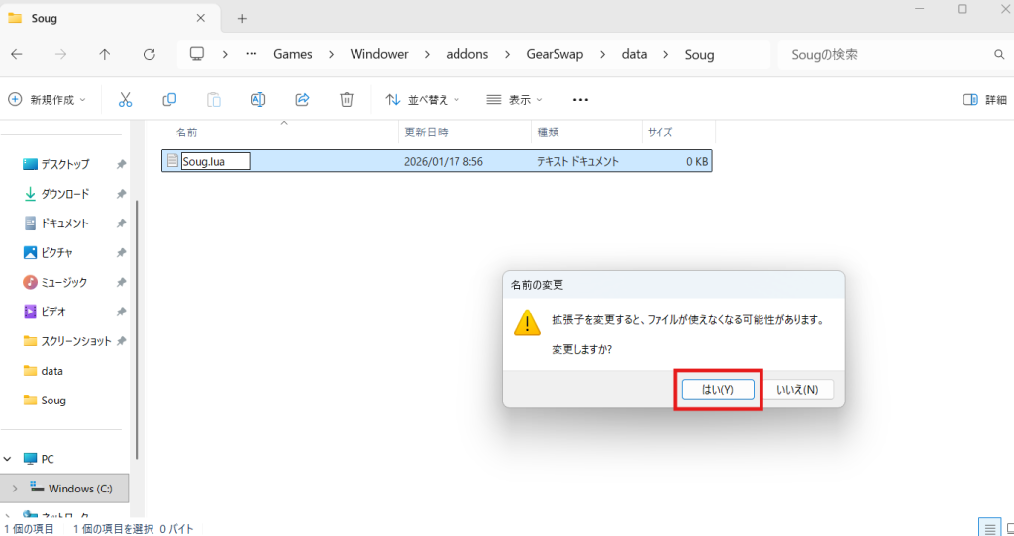Switch to details view in status bar
1014x536 pixels.
click(x=988, y=527)
